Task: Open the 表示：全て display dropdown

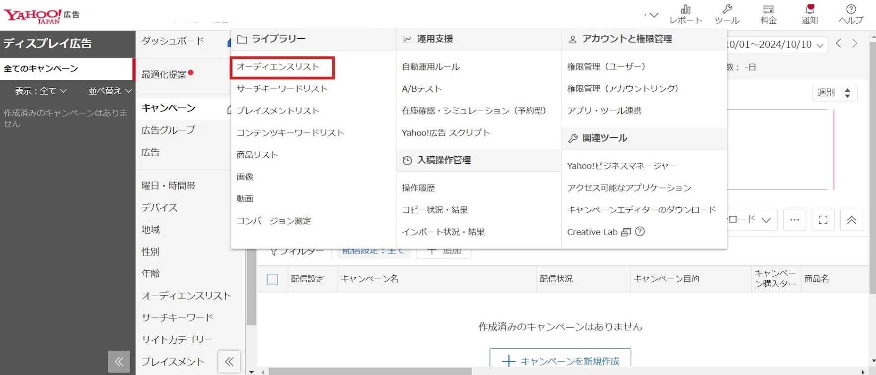Action: [x=41, y=91]
